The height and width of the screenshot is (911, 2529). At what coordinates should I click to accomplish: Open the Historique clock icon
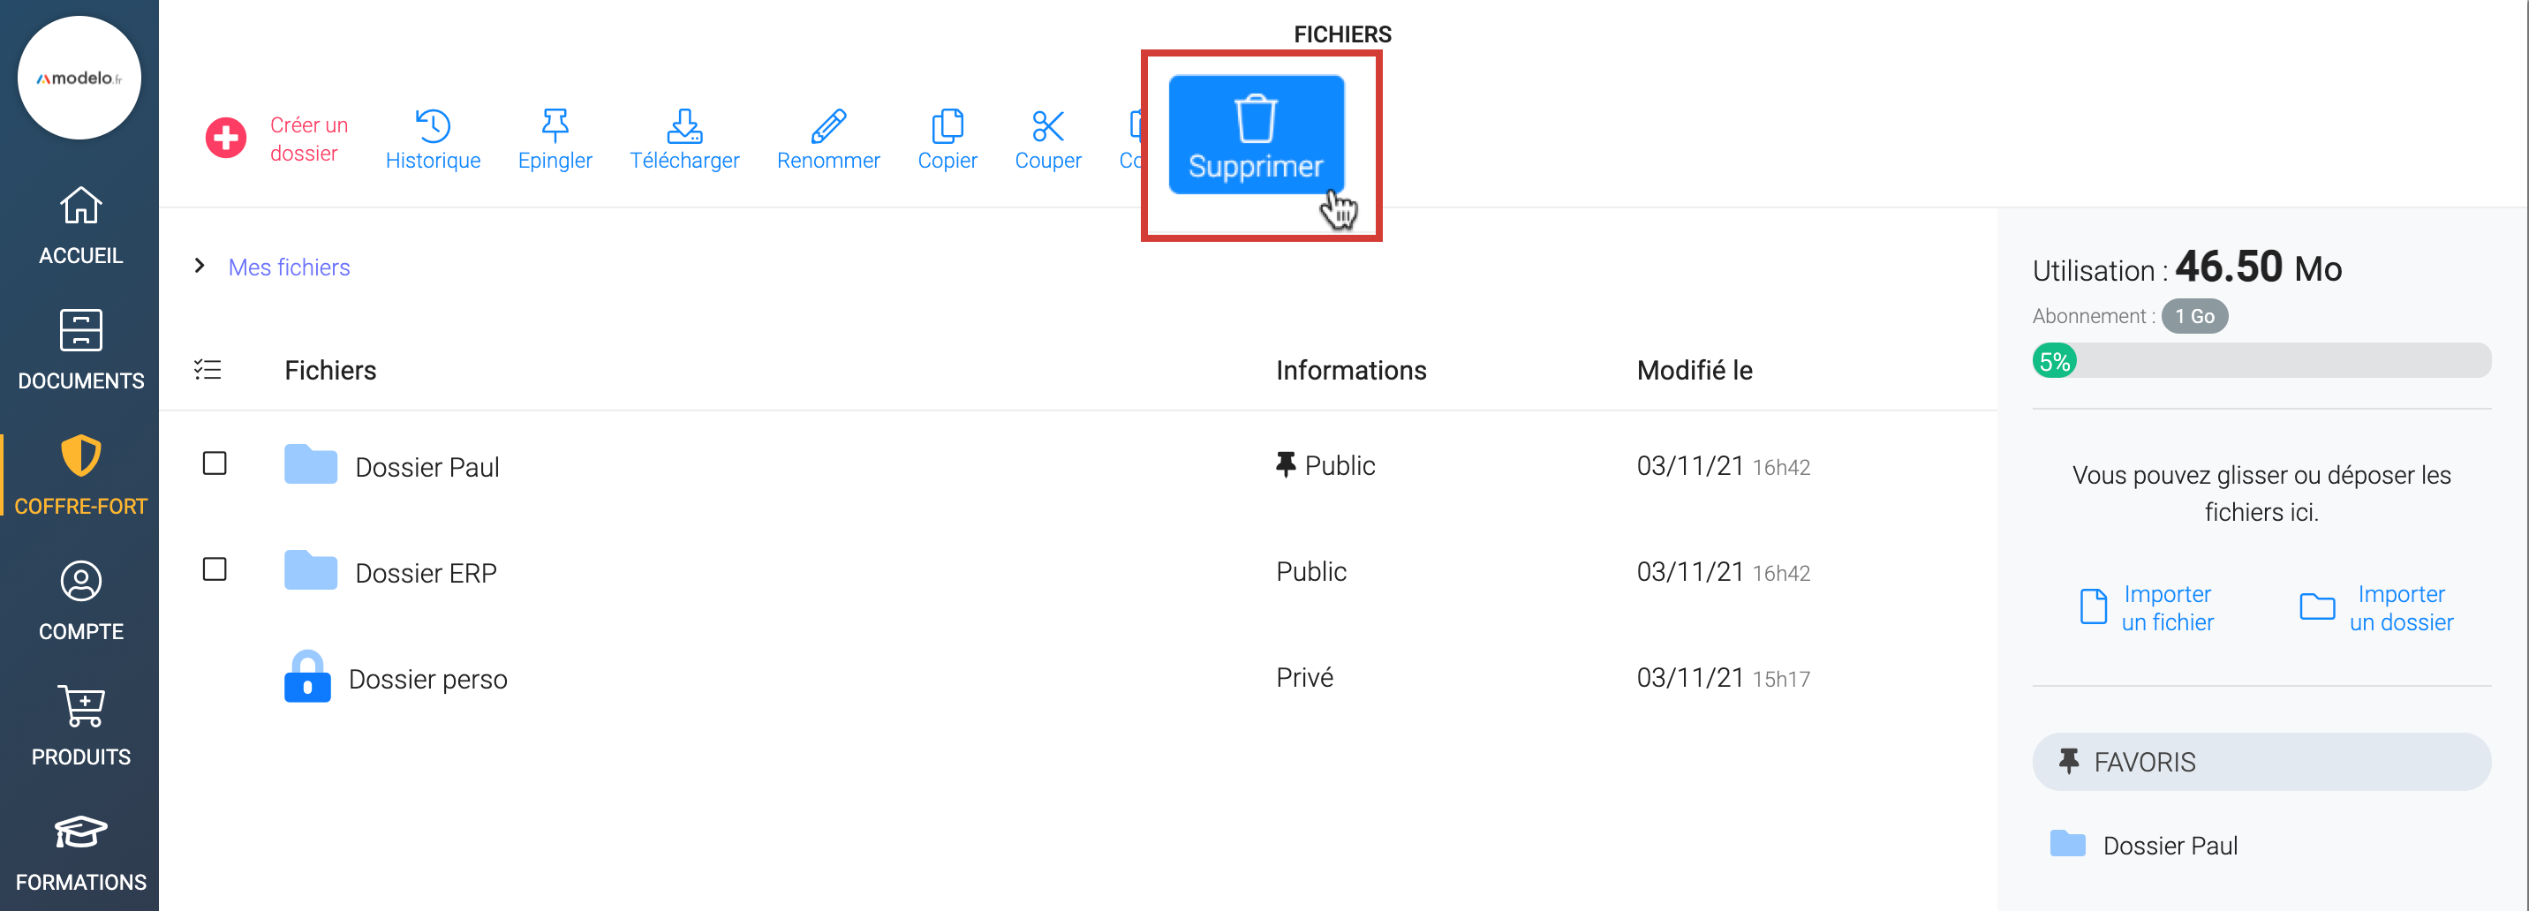[432, 125]
